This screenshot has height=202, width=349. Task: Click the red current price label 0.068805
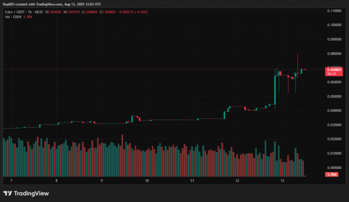(334, 70)
